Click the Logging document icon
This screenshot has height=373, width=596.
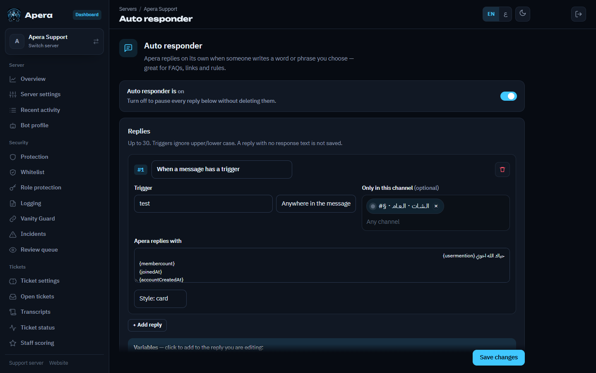13,203
